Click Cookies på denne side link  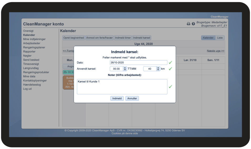pyautogui.click(x=125, y=133)
